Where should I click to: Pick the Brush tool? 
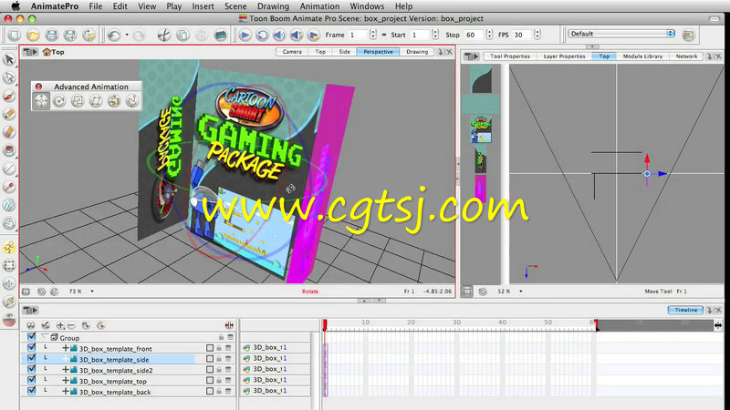pyautogui.click(x=9, y=96)
